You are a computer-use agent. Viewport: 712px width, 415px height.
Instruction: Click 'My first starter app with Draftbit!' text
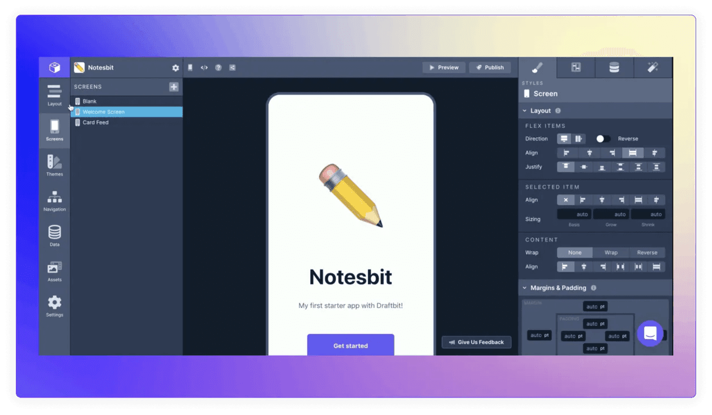click(x=350, y=306)
